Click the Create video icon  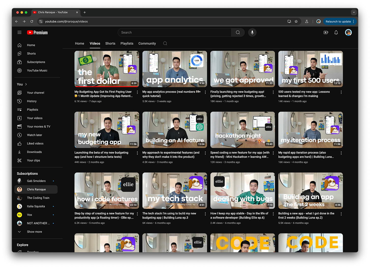point(326,33)
